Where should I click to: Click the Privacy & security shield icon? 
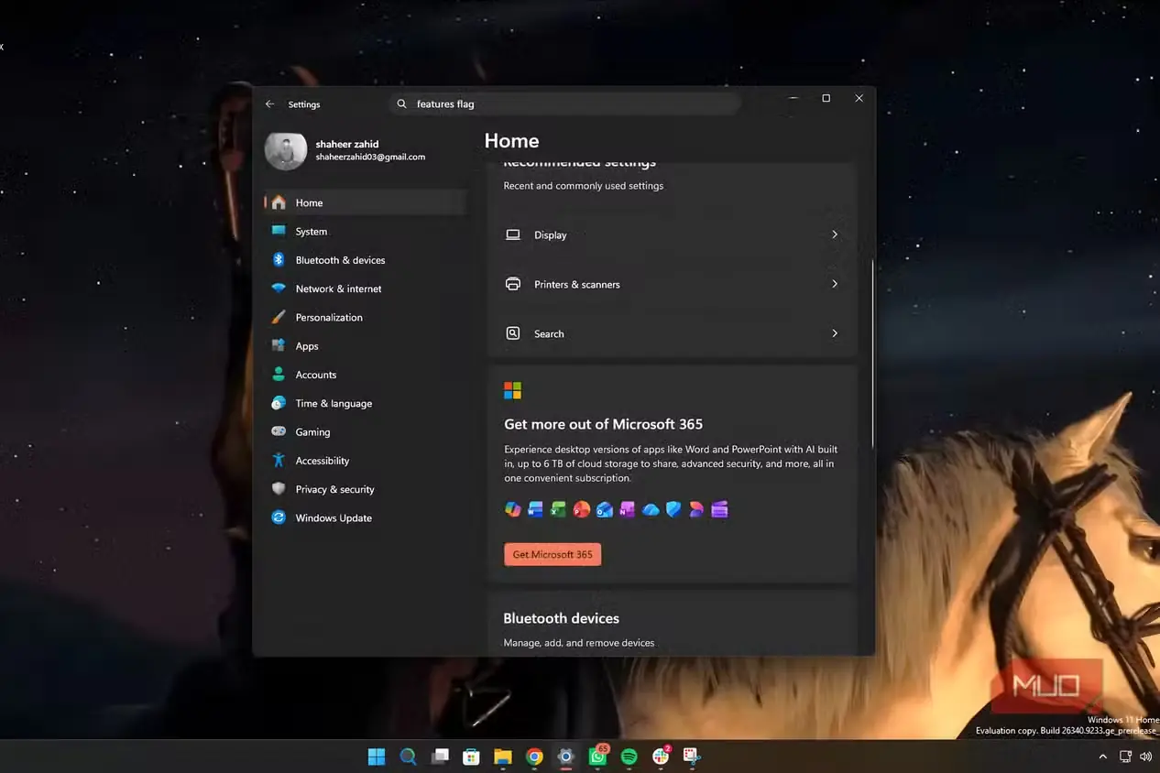(279, 489)
